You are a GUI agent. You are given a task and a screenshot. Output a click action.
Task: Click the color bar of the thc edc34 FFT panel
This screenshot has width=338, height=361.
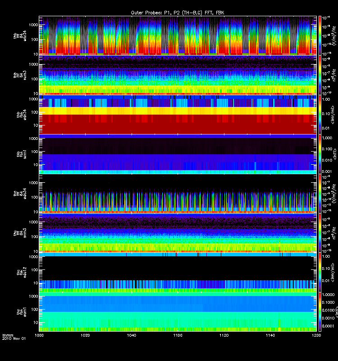320,193
